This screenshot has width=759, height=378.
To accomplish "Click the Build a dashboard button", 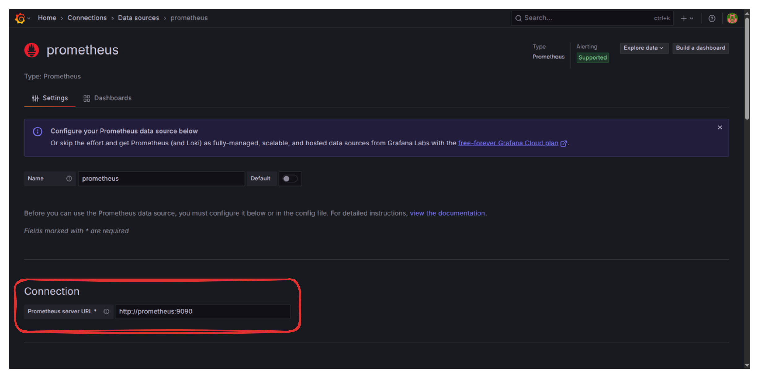I will (x=700, y=48).
